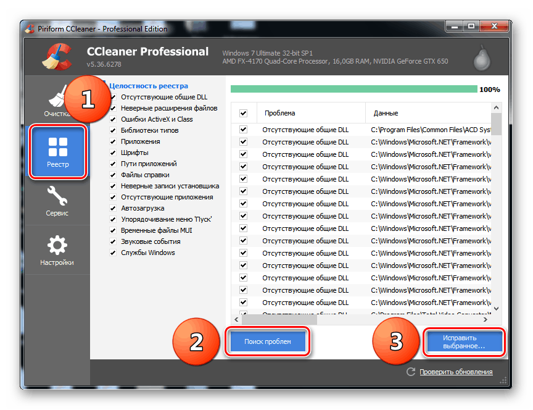This screenshot has width=533, height=410.
Task: Toggle the Приложения checkbox
Action: pyautogui.click(x=113, y=141)
